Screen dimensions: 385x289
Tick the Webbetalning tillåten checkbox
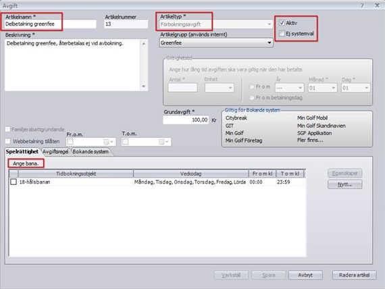coord(7,141)
